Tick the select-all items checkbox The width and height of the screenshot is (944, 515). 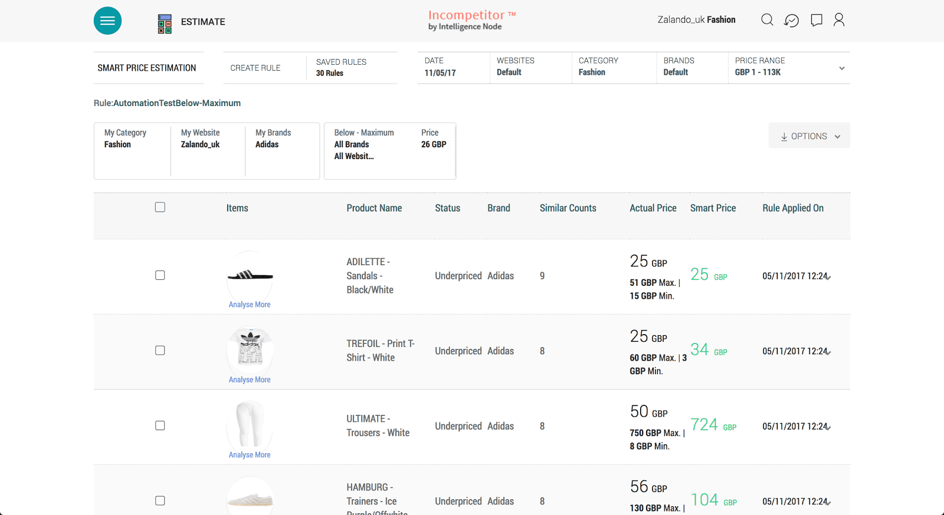pos(160,207)
